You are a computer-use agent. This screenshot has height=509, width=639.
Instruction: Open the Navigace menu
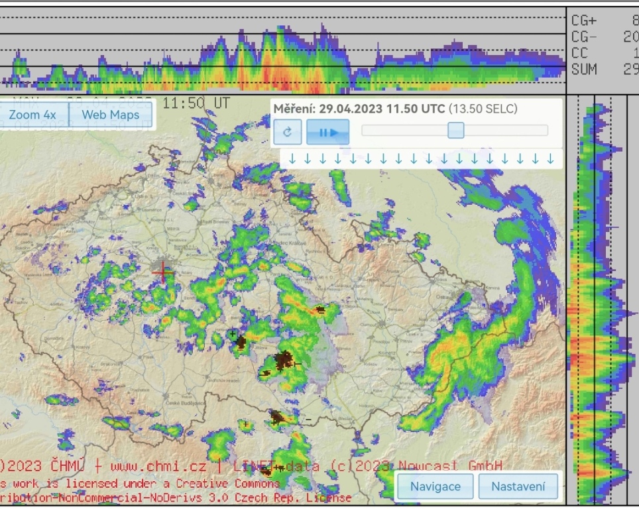(435, 486)
